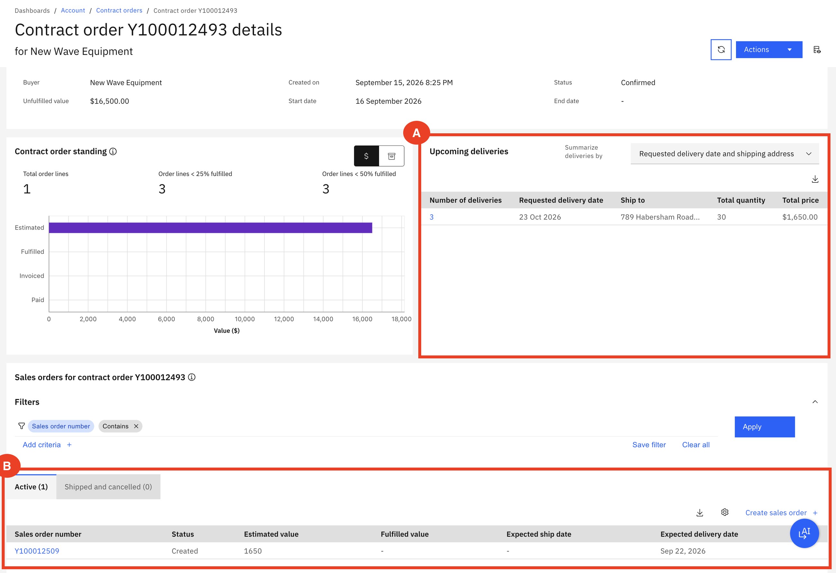
Task: Go to Contract orders breadcrumb
Action: pyautogui.click(x=119, y=10)
